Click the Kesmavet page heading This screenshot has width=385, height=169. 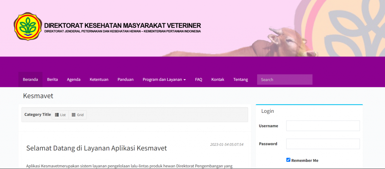pos(38,96)
